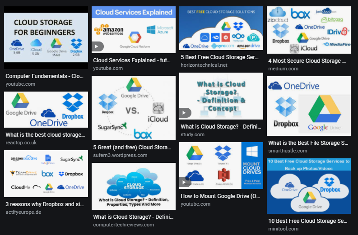Click 'What is the Best File Storage S...' title
This screenshot has height=235, width=358.
pyautogui.click(x=308, y=143)
